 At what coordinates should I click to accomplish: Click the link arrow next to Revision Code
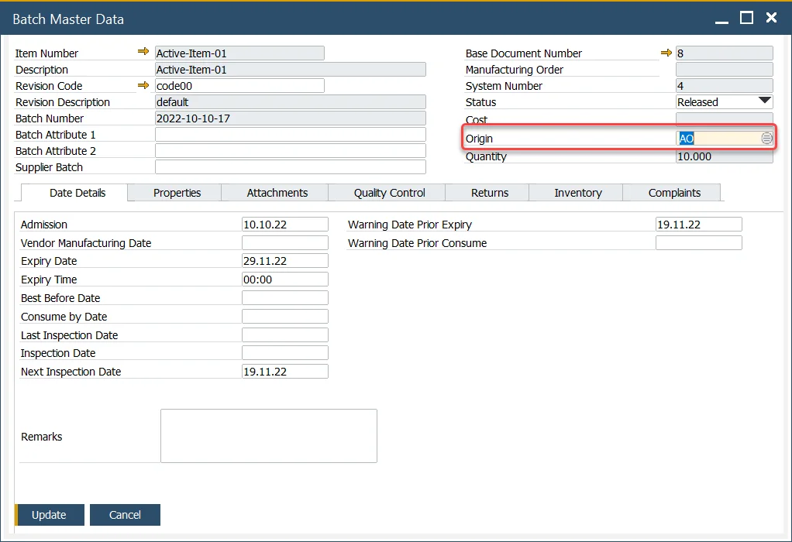[143, 85]
